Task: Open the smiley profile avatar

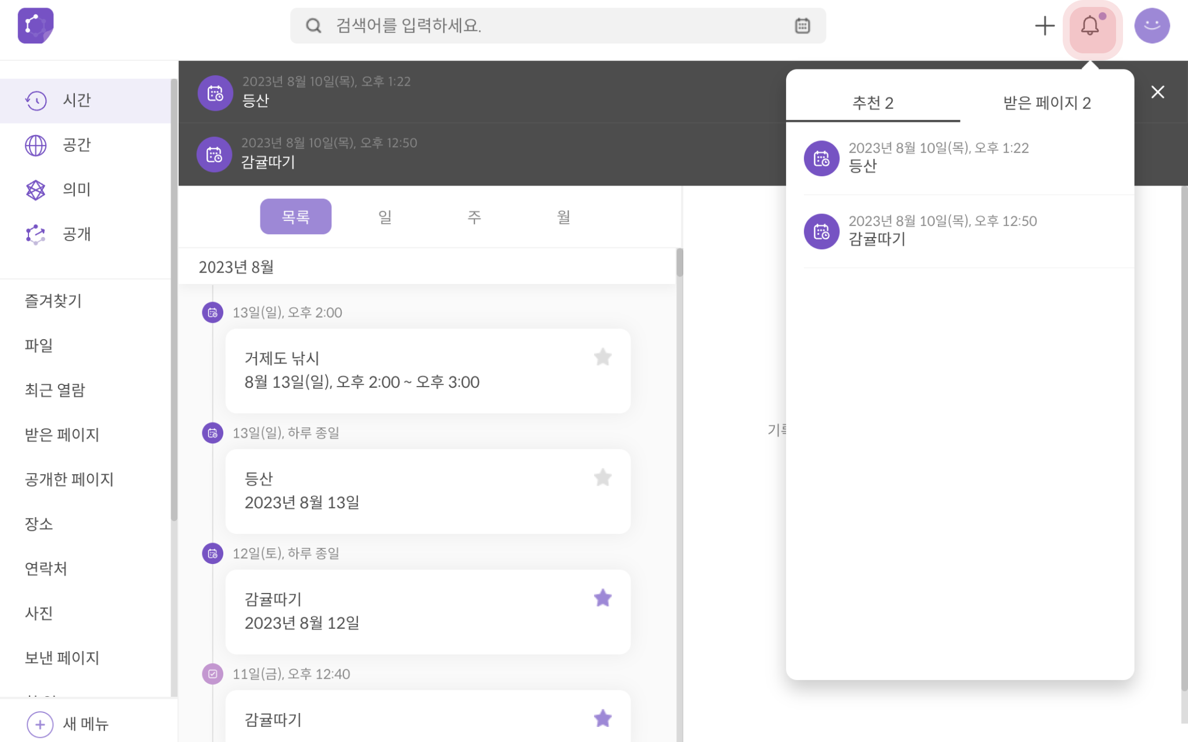Action: point(1152,26)
